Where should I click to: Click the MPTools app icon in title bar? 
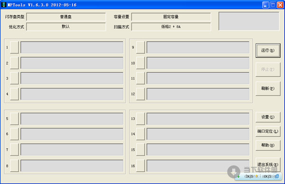4,5
